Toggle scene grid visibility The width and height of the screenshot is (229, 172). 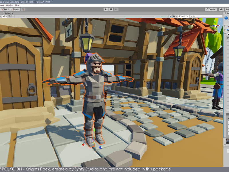click(x=9, y=16)
